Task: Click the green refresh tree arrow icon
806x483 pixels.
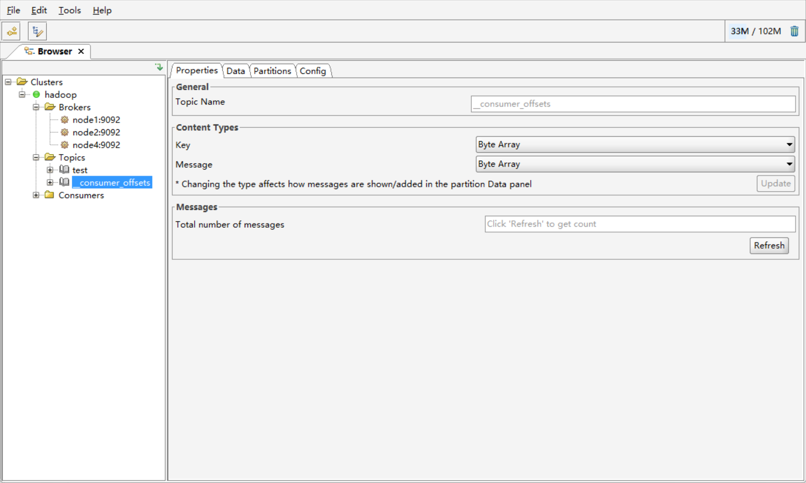Action: pyautogui.click(x=159, y=67)
